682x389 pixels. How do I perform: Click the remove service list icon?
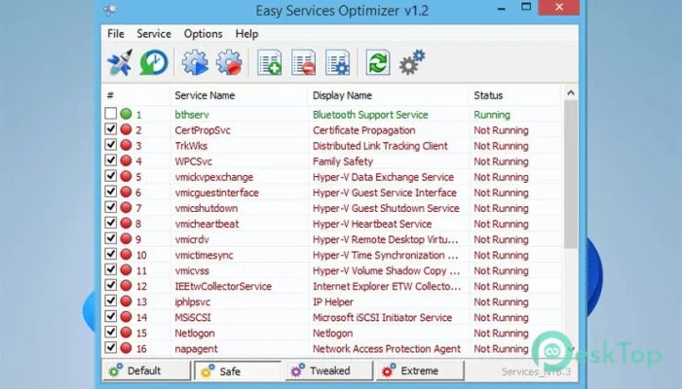pos(304,62)
